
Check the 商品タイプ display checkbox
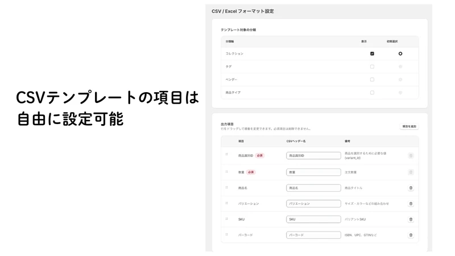coord(372,92)
